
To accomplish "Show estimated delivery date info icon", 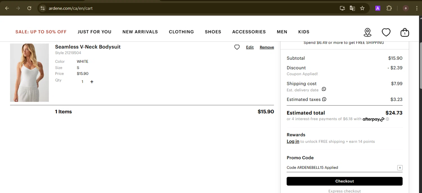I will pos(324,89).
